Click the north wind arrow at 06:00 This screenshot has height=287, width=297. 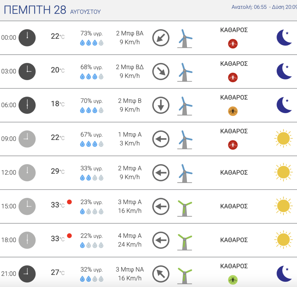click(161, 105)
